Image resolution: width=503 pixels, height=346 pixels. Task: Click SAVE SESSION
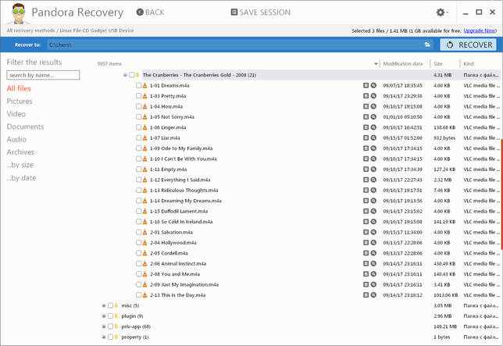(x=261, y=12)
